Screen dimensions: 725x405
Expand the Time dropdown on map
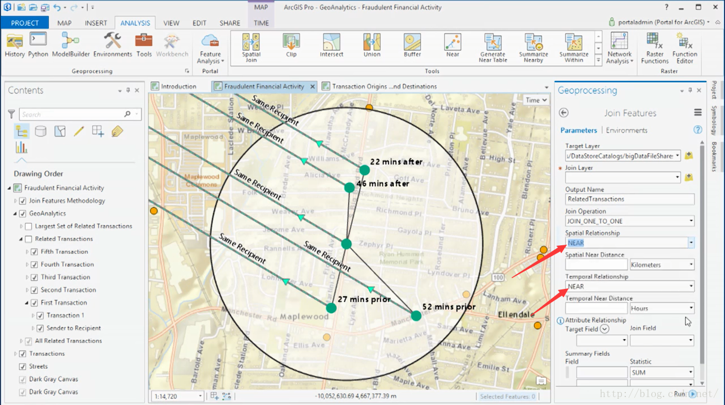[536, 100]
